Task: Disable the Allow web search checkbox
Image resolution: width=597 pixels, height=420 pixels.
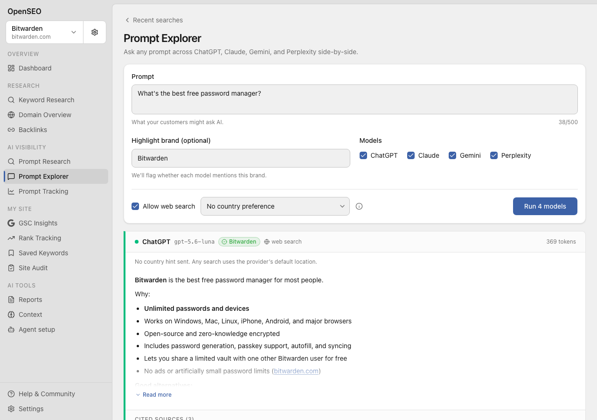Action: pos(135,206)
